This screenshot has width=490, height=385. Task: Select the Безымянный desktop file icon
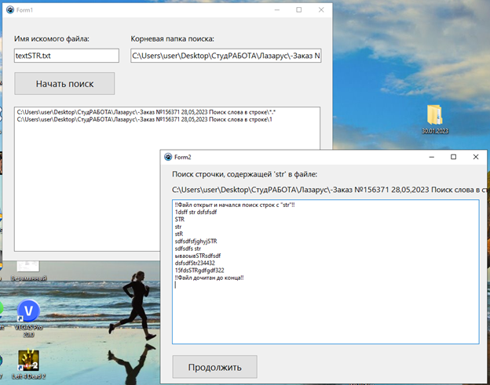(x=28, y=270)
